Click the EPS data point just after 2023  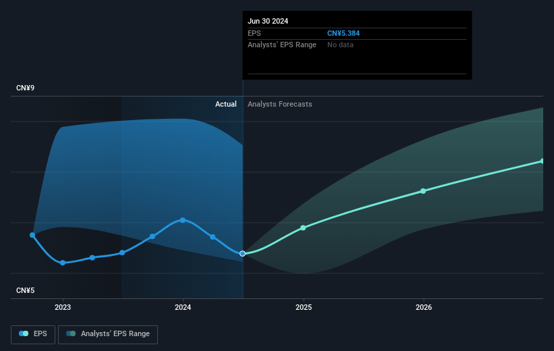92,258
